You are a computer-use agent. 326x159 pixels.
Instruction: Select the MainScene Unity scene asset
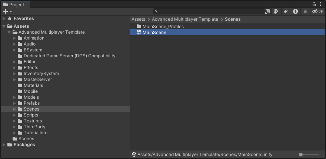(x=227, y=33)
